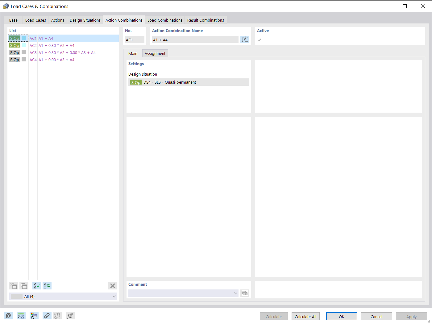Click the cyan swatch in AC2 row
432x324 pixels.
click(x=24, y=45)
